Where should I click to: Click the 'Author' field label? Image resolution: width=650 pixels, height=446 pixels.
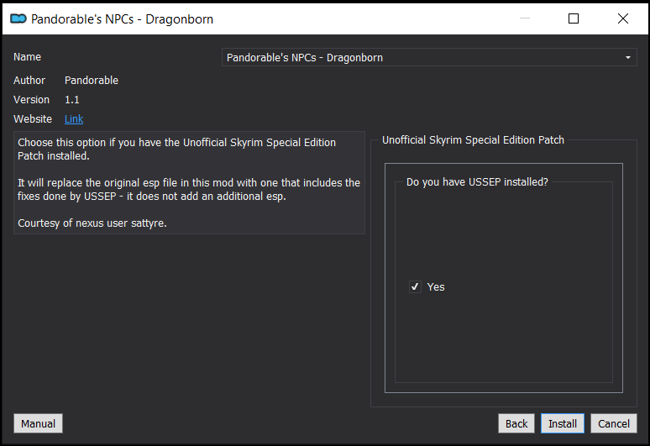29,81
